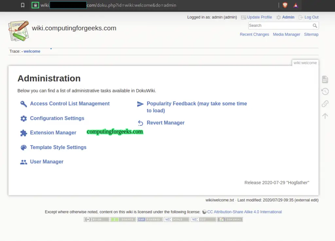
Task: Click Log Out text link
Action: [311, 17]
